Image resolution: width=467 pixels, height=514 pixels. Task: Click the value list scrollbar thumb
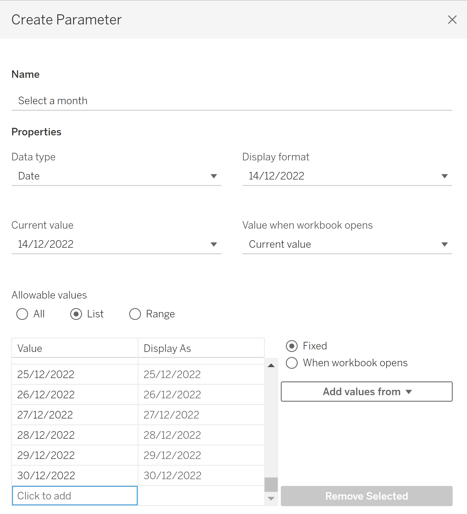click(x=271, y=485)
